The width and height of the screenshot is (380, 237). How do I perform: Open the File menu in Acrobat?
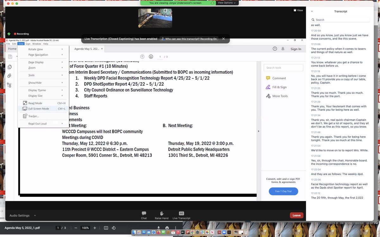coord(8,44)
